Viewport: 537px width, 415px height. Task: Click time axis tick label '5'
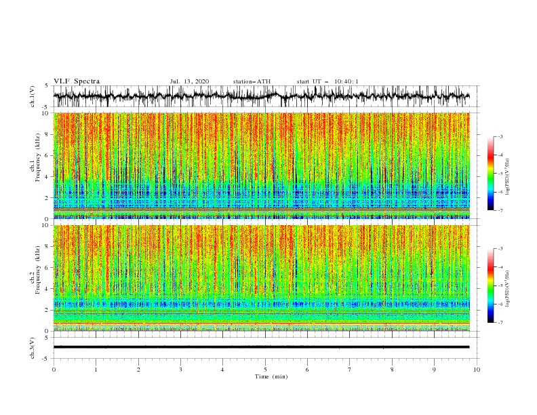click(x=265, y=370)
